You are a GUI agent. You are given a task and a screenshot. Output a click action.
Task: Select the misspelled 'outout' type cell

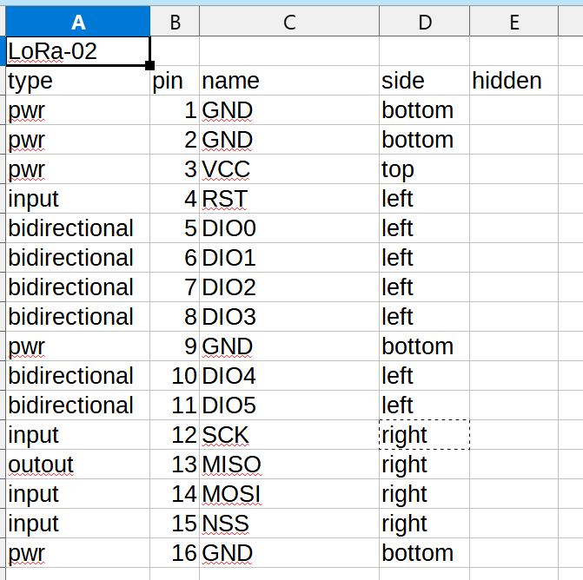[x=77, y=464]
